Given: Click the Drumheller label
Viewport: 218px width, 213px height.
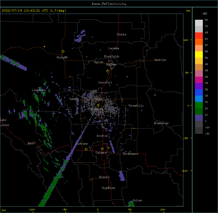Looking at the screenshot, I should tap(161, 123).
